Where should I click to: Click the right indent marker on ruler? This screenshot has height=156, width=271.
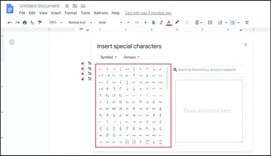coord(241,30)
